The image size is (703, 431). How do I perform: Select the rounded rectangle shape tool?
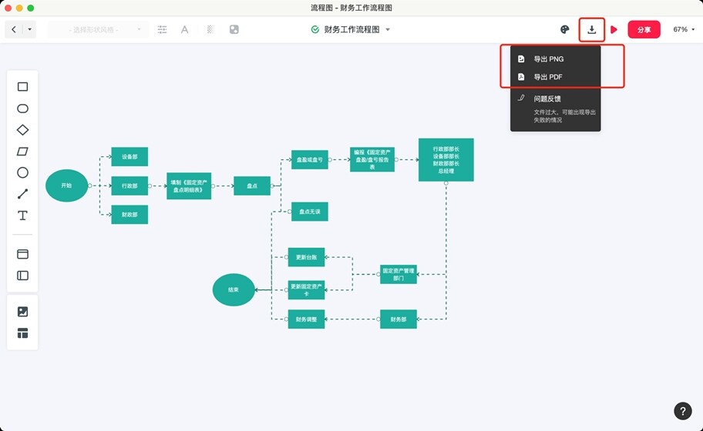(22, 109)
